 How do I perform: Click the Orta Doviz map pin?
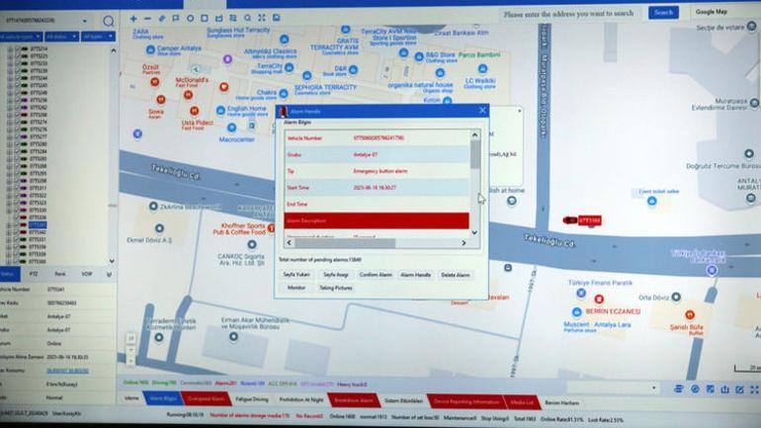click(x=676, y=297)
